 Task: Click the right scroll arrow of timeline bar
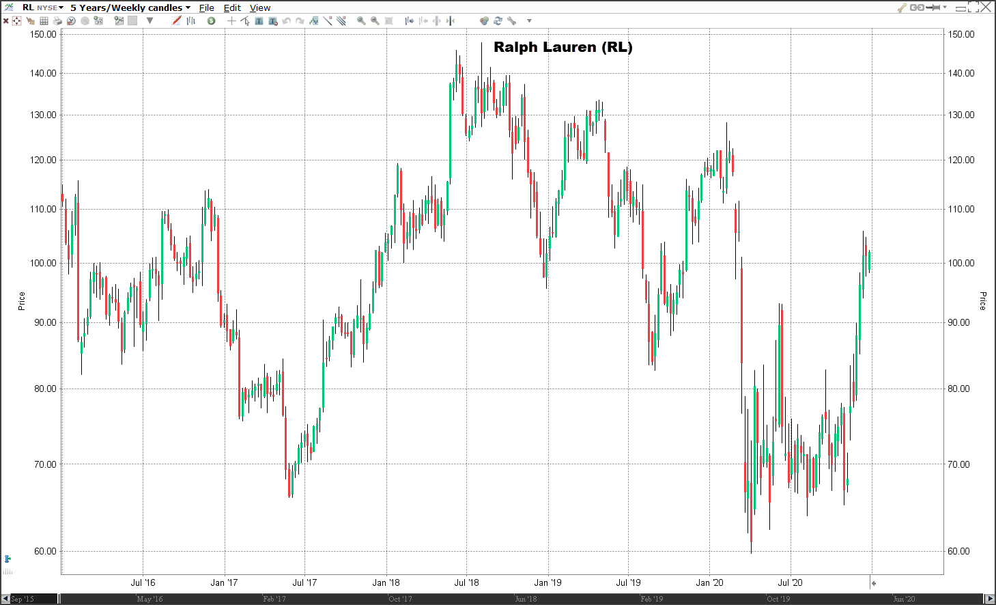click(990, 599)
